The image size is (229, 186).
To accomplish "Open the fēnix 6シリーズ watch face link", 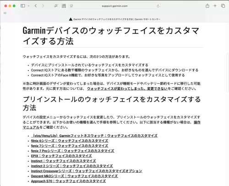I will [70, 141].
